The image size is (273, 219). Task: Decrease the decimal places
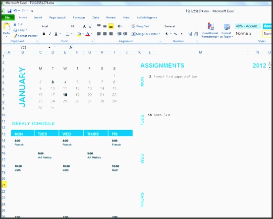pyautogui.click(x=196, y=34)
